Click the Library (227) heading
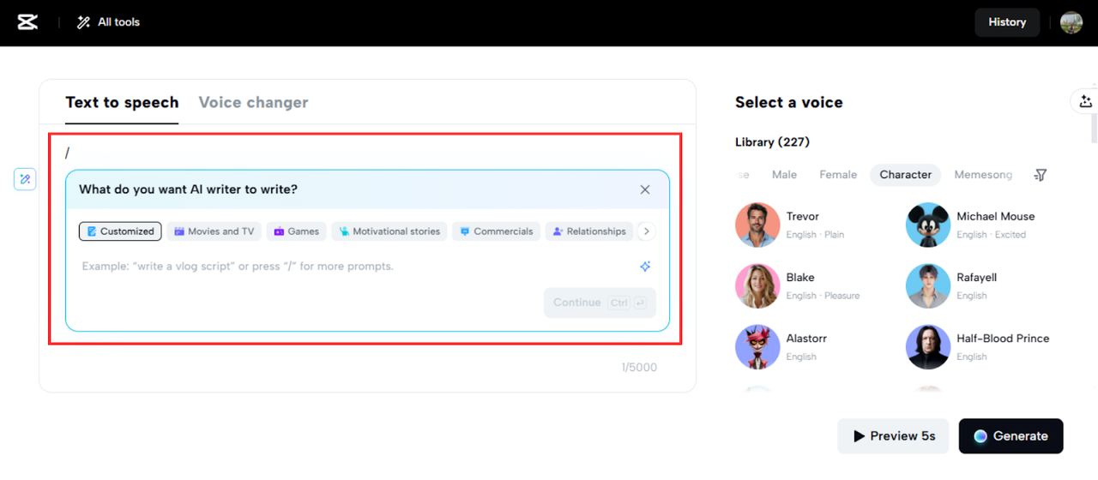Viewport: 1098px width, 480px height. coord(772,142)
